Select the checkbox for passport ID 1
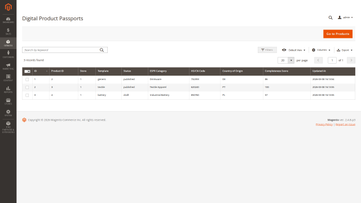361x203 pixels. click(x=27, y=80)
